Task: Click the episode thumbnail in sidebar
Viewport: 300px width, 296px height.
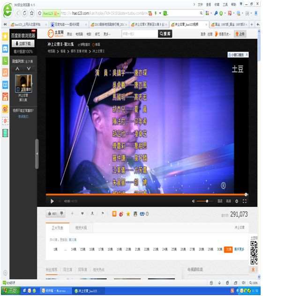Action: coord(23,83)
